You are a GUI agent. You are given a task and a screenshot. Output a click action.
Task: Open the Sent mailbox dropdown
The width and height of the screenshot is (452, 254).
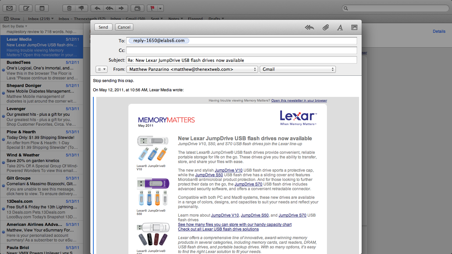[x=157, y=19]
